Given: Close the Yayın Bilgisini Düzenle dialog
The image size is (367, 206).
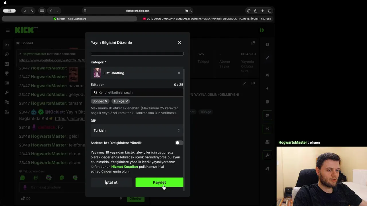Looking at the screenshot, I should pyautogui.click(x=179, y=43).
